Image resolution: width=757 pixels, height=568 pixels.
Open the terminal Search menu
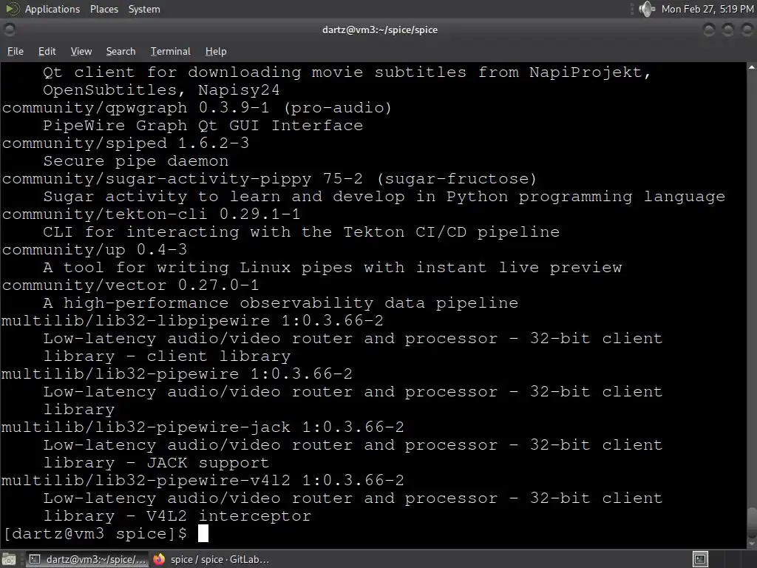[120, 51]
